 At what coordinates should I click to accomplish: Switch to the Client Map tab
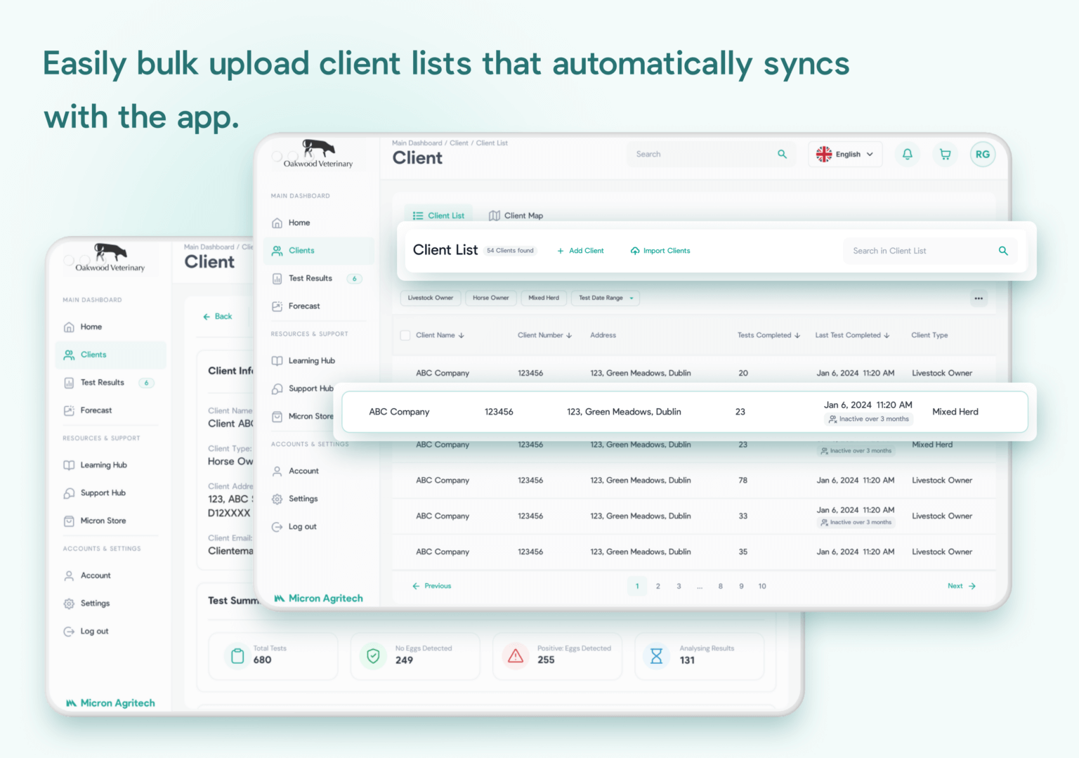click(x=516, y=216)
